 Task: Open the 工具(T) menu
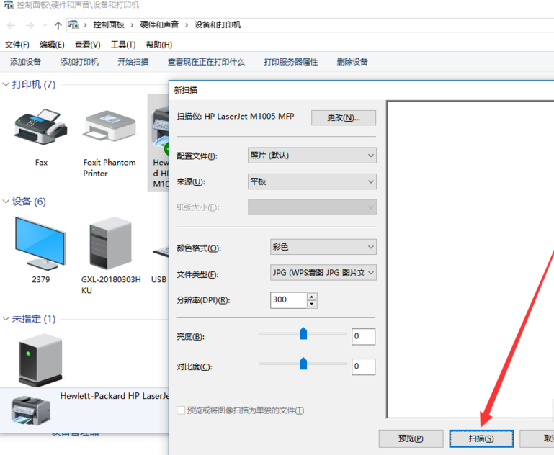(x=123, y=45)
